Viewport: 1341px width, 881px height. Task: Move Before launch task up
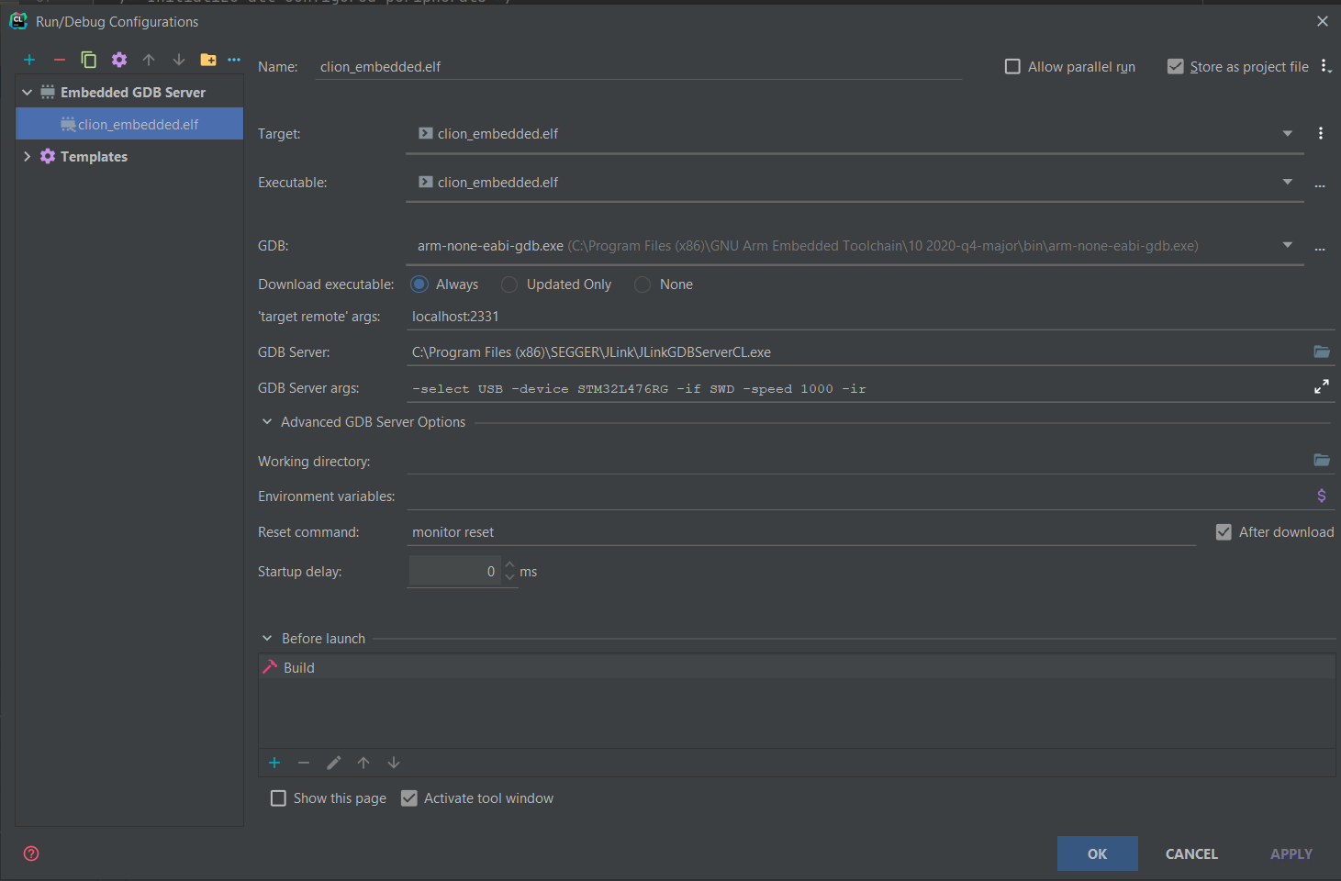coord(363,763)
